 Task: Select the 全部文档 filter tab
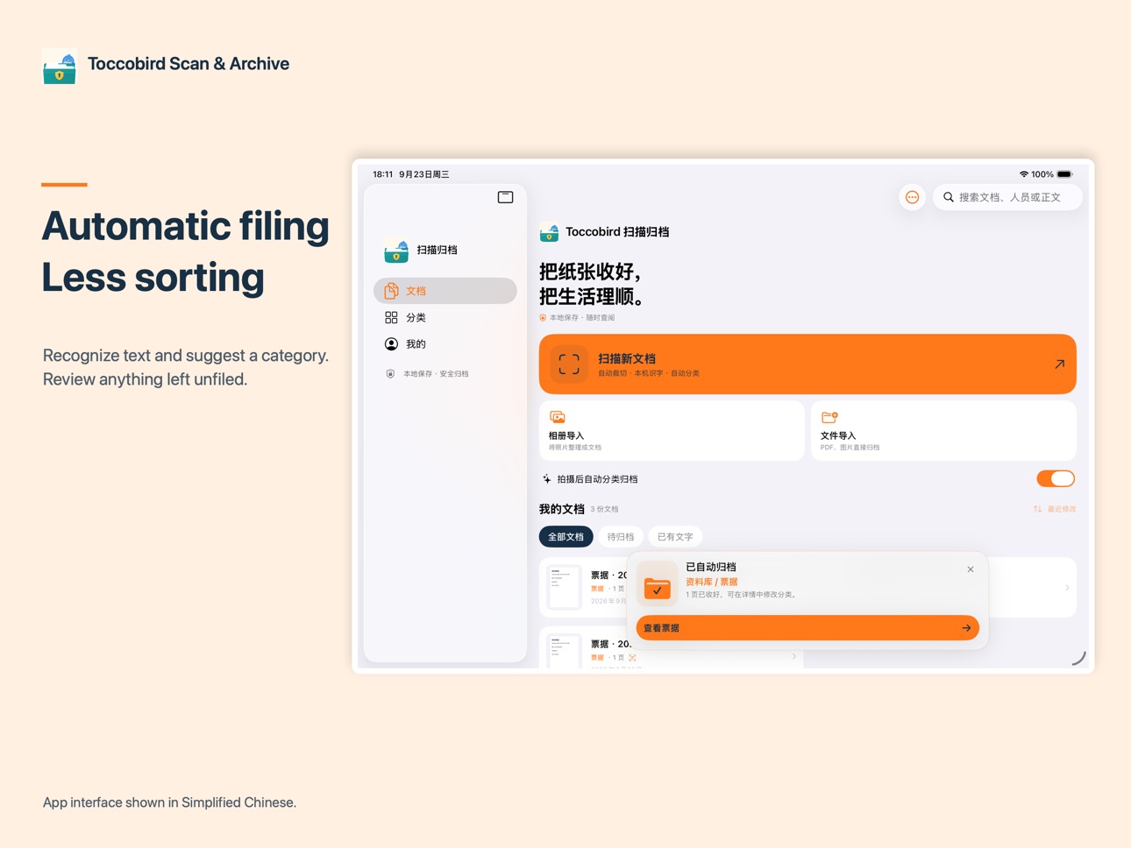coord(565,537)
